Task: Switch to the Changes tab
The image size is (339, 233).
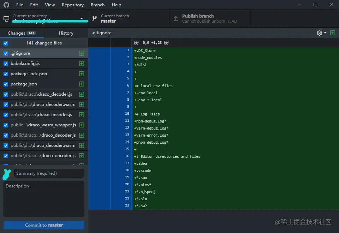Action: click(22, 33)
